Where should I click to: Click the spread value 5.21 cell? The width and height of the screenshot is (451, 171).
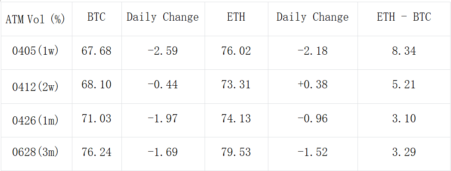[x=404, y=87]
